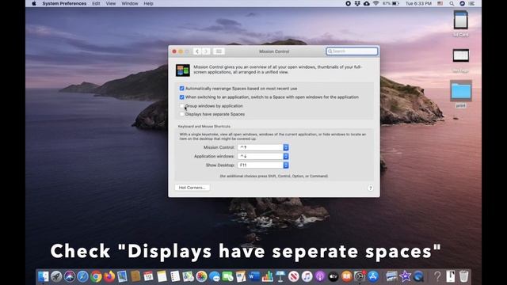507x285 pixels.
Task: Open Photos pinwheel icon in Dock
Action: point(201,276)
